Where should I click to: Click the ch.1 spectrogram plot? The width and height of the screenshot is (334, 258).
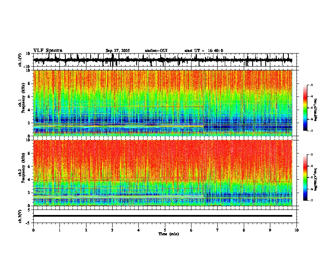coord(163,103)
